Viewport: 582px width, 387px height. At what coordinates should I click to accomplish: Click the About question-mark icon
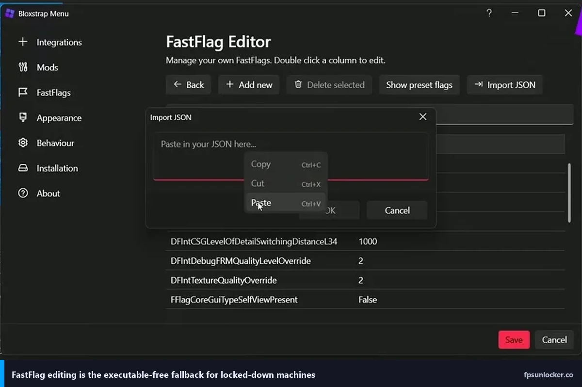[23, 193]
